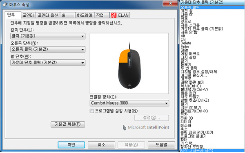Select 이전 창 in the command list
The height and width of the screenshot is (153, 245).
pos(187,11)
